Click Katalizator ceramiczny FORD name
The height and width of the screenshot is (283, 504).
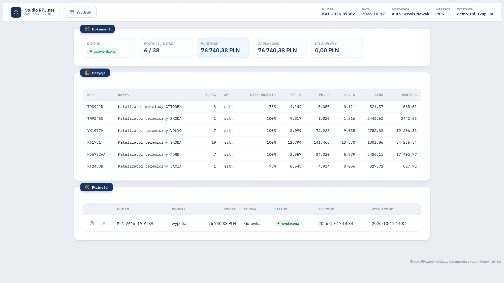coord(149,154)
